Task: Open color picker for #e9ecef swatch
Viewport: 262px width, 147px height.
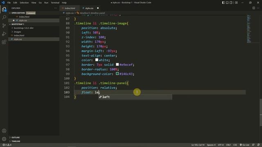Action: (117, 65)
